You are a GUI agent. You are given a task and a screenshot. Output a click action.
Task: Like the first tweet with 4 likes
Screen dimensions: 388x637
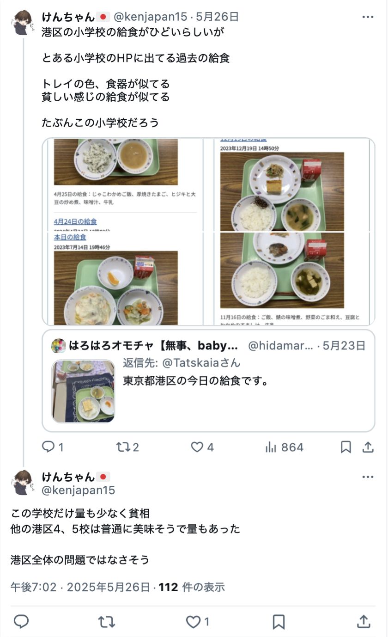202,447
